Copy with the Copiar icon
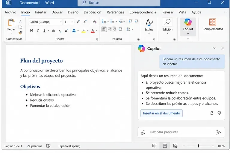Image resolution: width=230 pixels, height=153 pixels. [20, 27]
